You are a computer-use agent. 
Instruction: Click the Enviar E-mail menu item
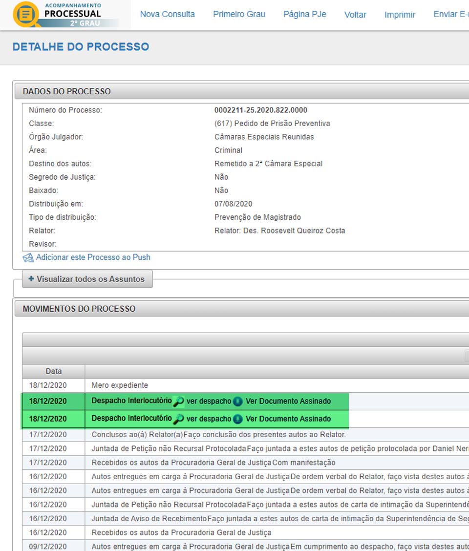point(451,14)
